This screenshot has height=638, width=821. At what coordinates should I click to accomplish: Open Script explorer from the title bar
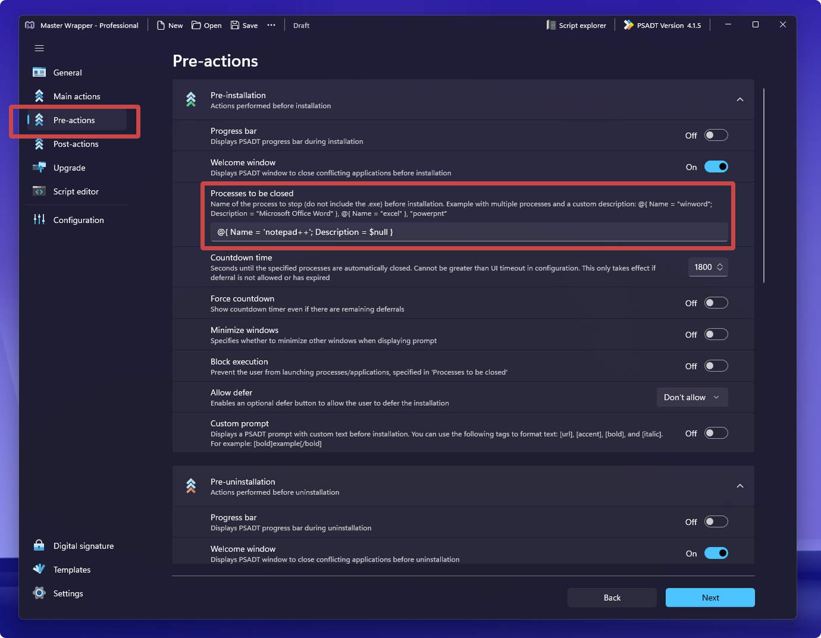576,26
